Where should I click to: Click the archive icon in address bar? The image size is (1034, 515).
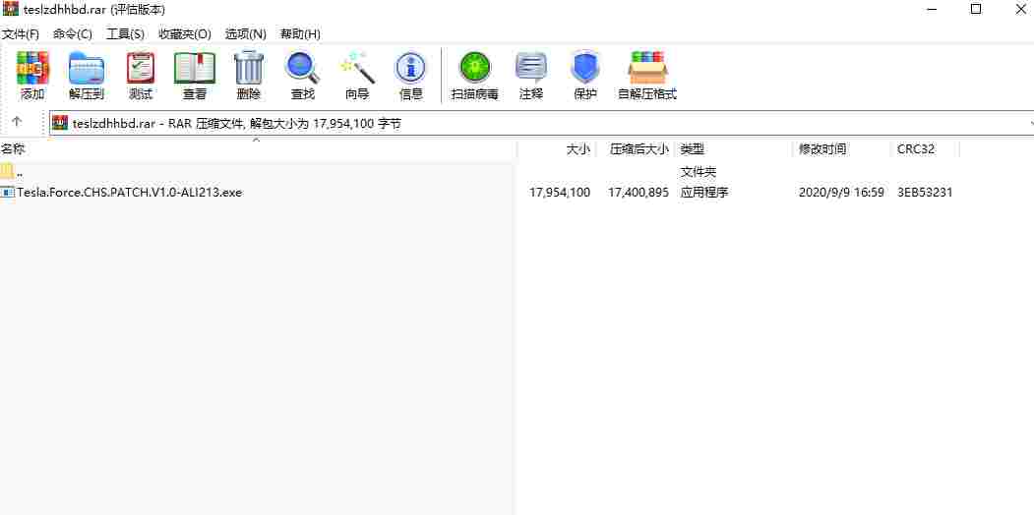[60, 123]
